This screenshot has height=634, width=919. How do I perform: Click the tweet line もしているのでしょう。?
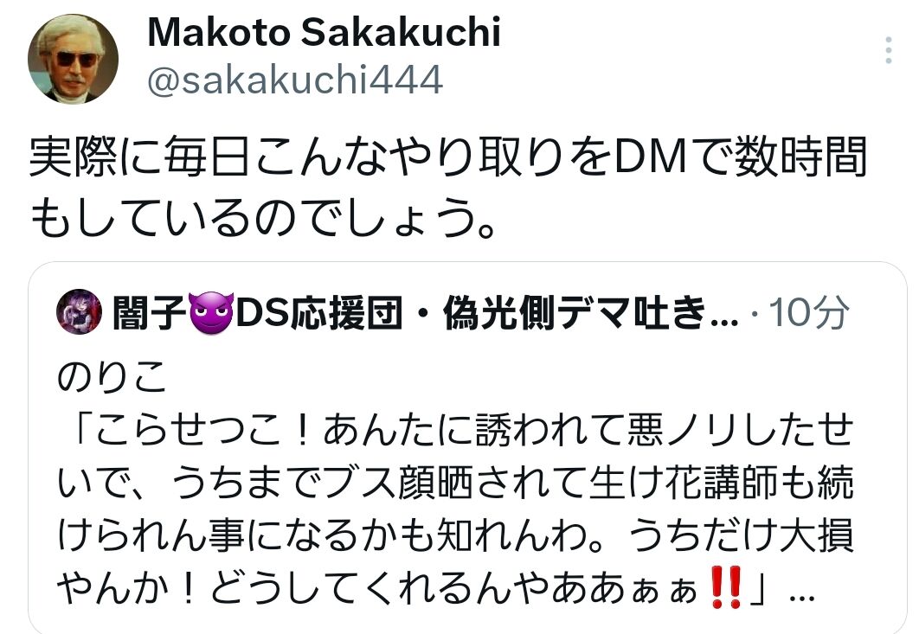click(263, 217)
